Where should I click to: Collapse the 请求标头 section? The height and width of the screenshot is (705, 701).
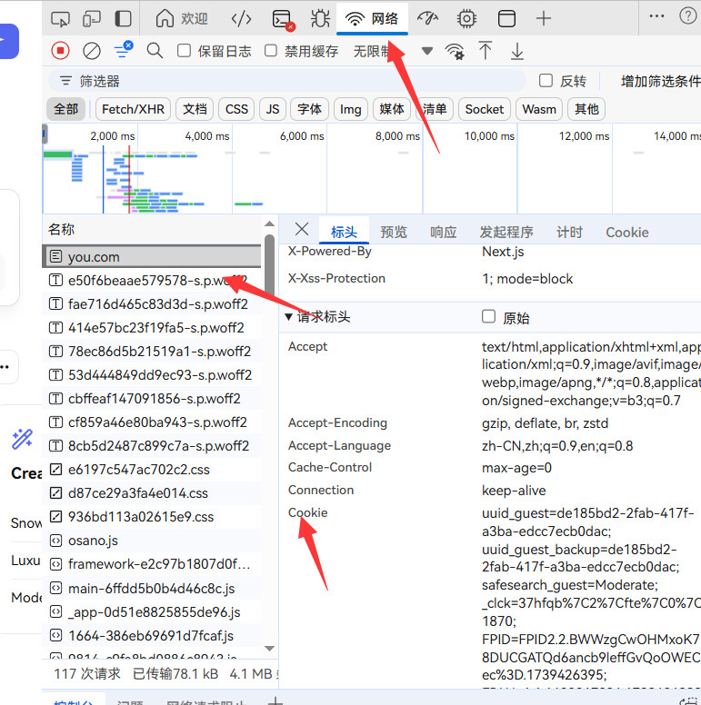[290, 317]
